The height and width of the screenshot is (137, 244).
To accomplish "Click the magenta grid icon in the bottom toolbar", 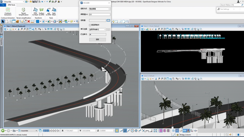I will [x=161, y=131].
